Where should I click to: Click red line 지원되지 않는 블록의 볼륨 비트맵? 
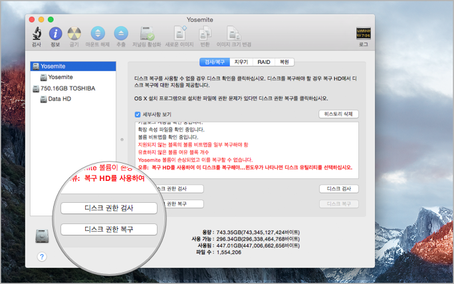tap(193, 144)
